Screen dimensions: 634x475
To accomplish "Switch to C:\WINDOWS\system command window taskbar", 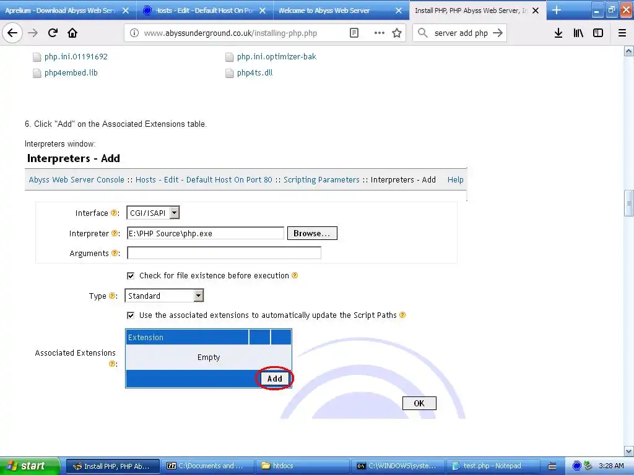I will point(398,466).
